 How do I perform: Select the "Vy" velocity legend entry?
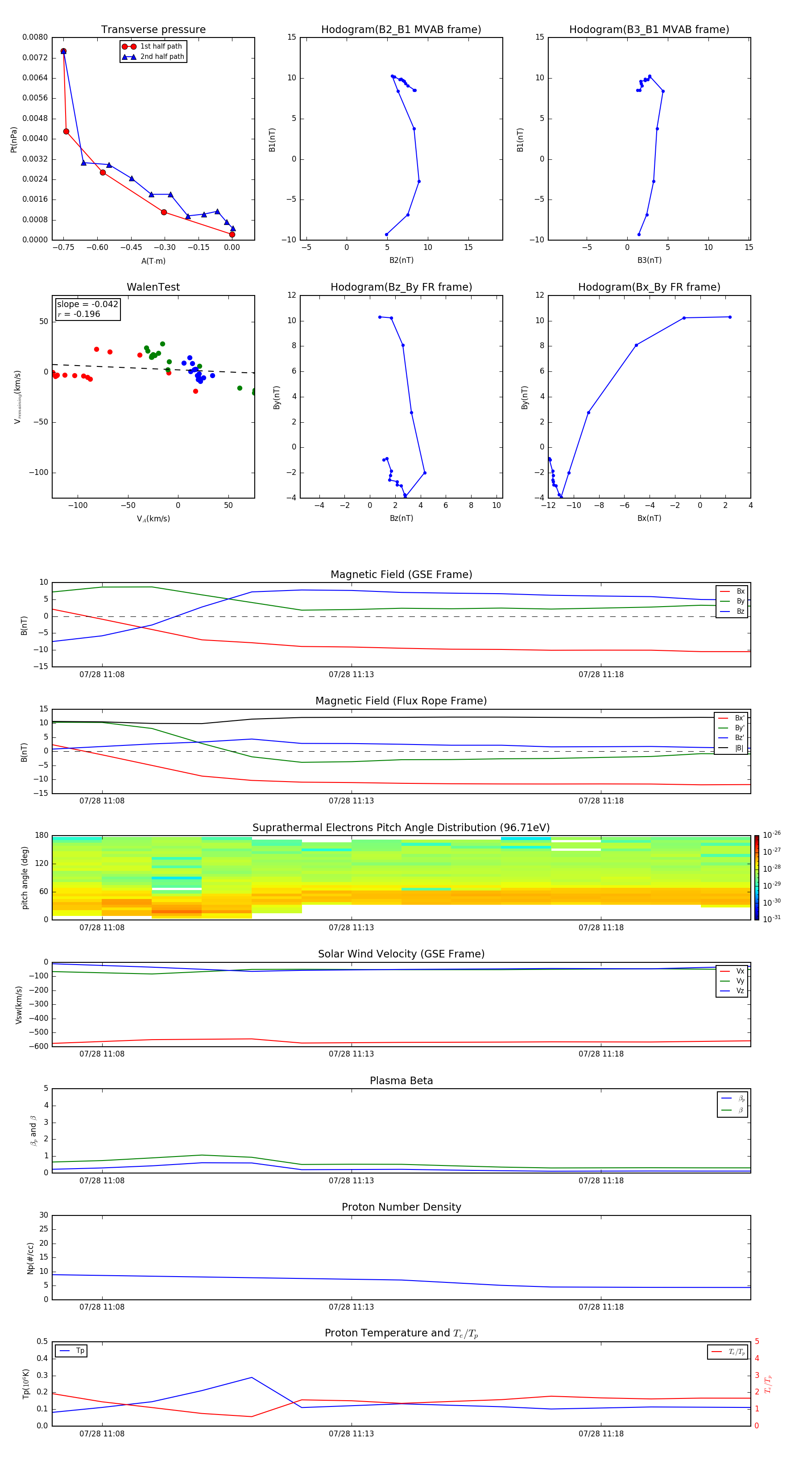pyautogui.click(x=732, y=981)
